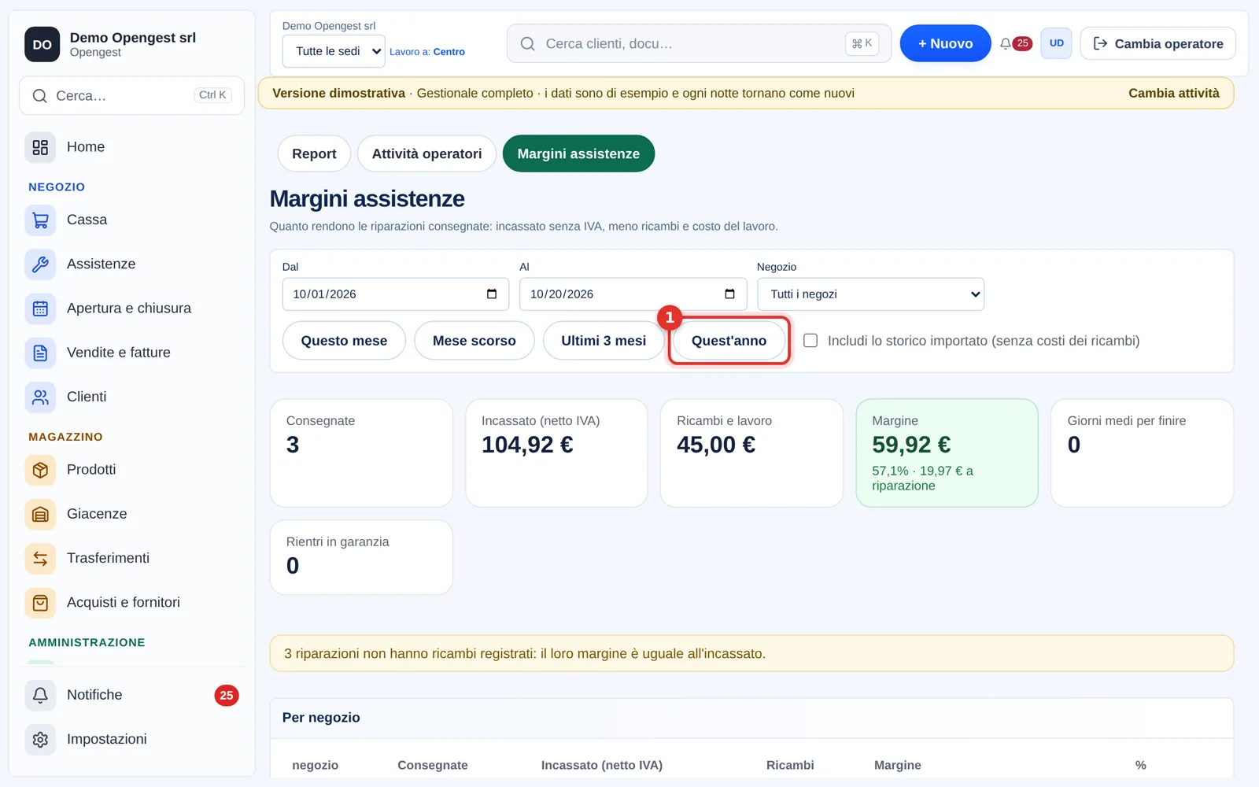Expand the Tutte le sedi dropdown

[x=334, y=51]
